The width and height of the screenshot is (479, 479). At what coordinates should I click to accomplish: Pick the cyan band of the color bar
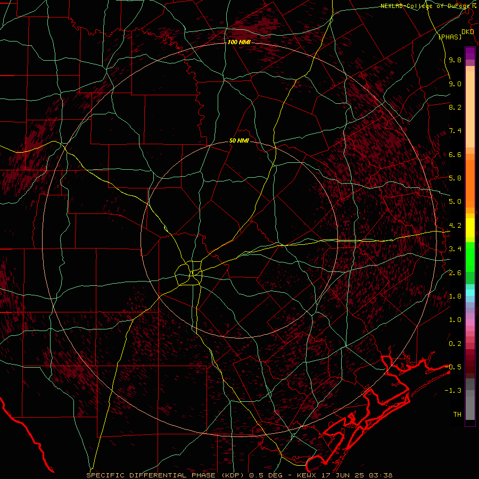[x=470, y=293]
